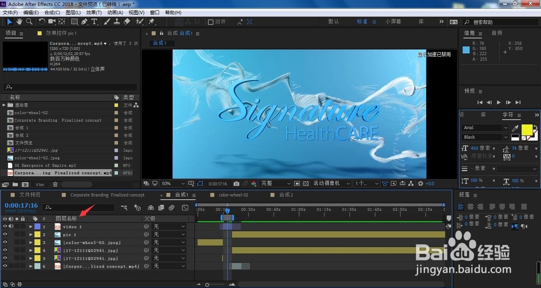Select the Zoom magnifier tool
The width and height of the screenshot is (541, 288).
tap(30, 22)
